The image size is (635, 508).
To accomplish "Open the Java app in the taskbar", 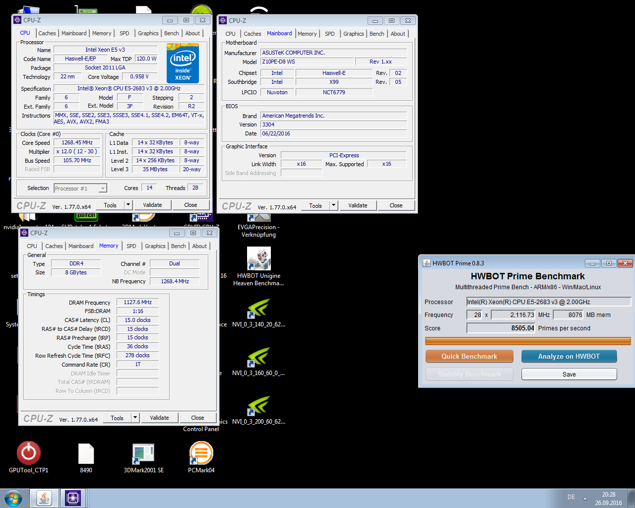I will [x=44, y=498].
